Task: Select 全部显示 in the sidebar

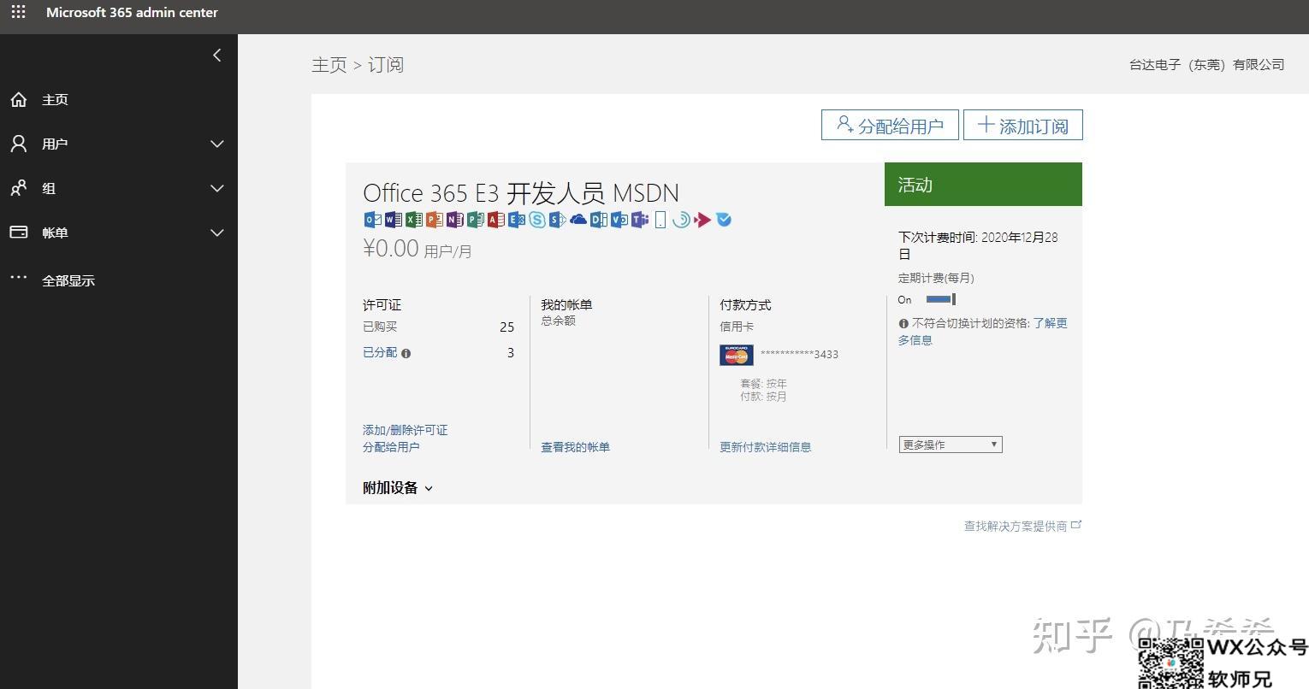Action: point(68,280)
